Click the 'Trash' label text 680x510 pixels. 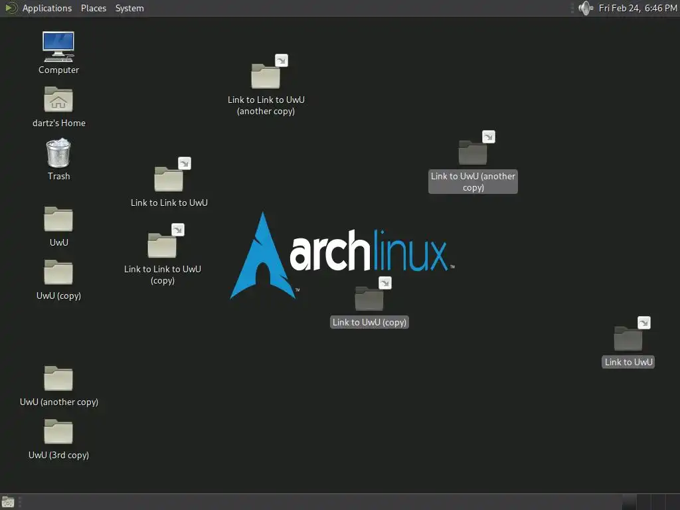pos(59,176)
